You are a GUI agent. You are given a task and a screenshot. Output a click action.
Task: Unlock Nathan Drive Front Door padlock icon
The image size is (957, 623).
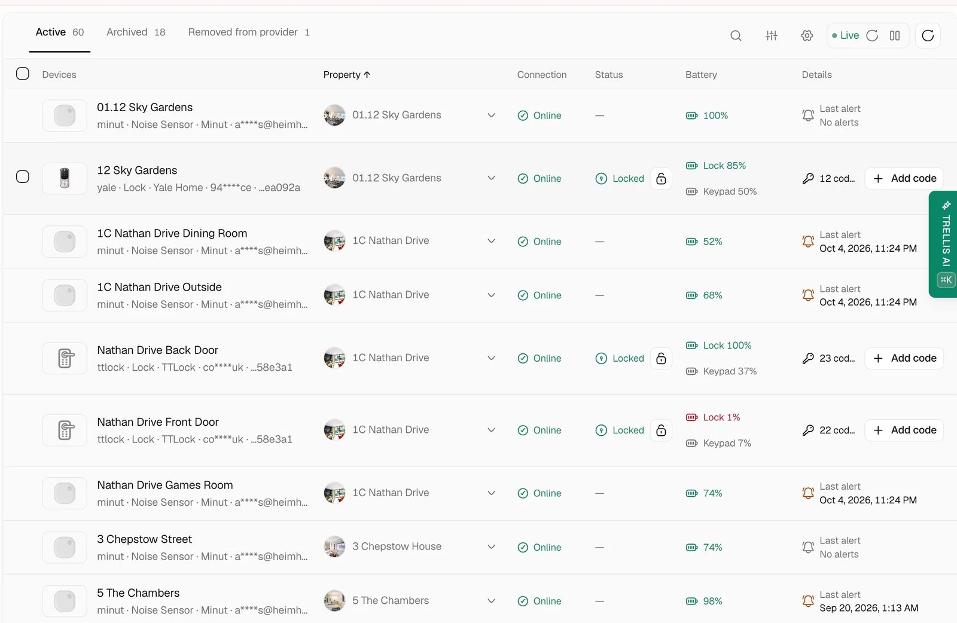661,430
